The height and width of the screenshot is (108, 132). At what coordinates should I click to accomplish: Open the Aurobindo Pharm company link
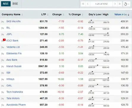point(16,105)
